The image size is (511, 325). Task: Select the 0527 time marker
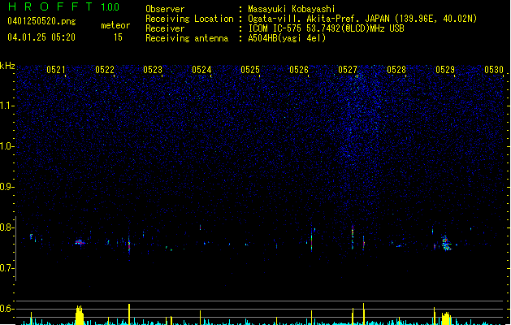click(x=348, y=70)
